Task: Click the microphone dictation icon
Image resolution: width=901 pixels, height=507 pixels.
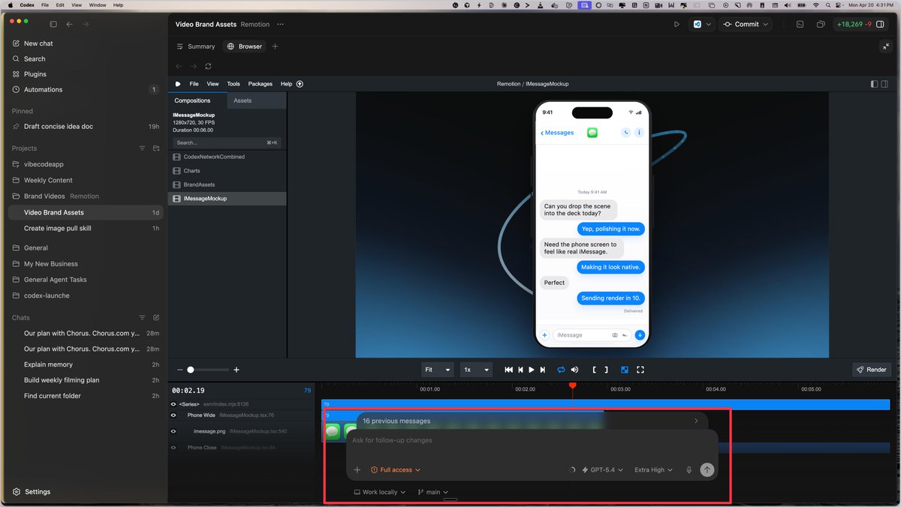Action: tap(689, 470)
